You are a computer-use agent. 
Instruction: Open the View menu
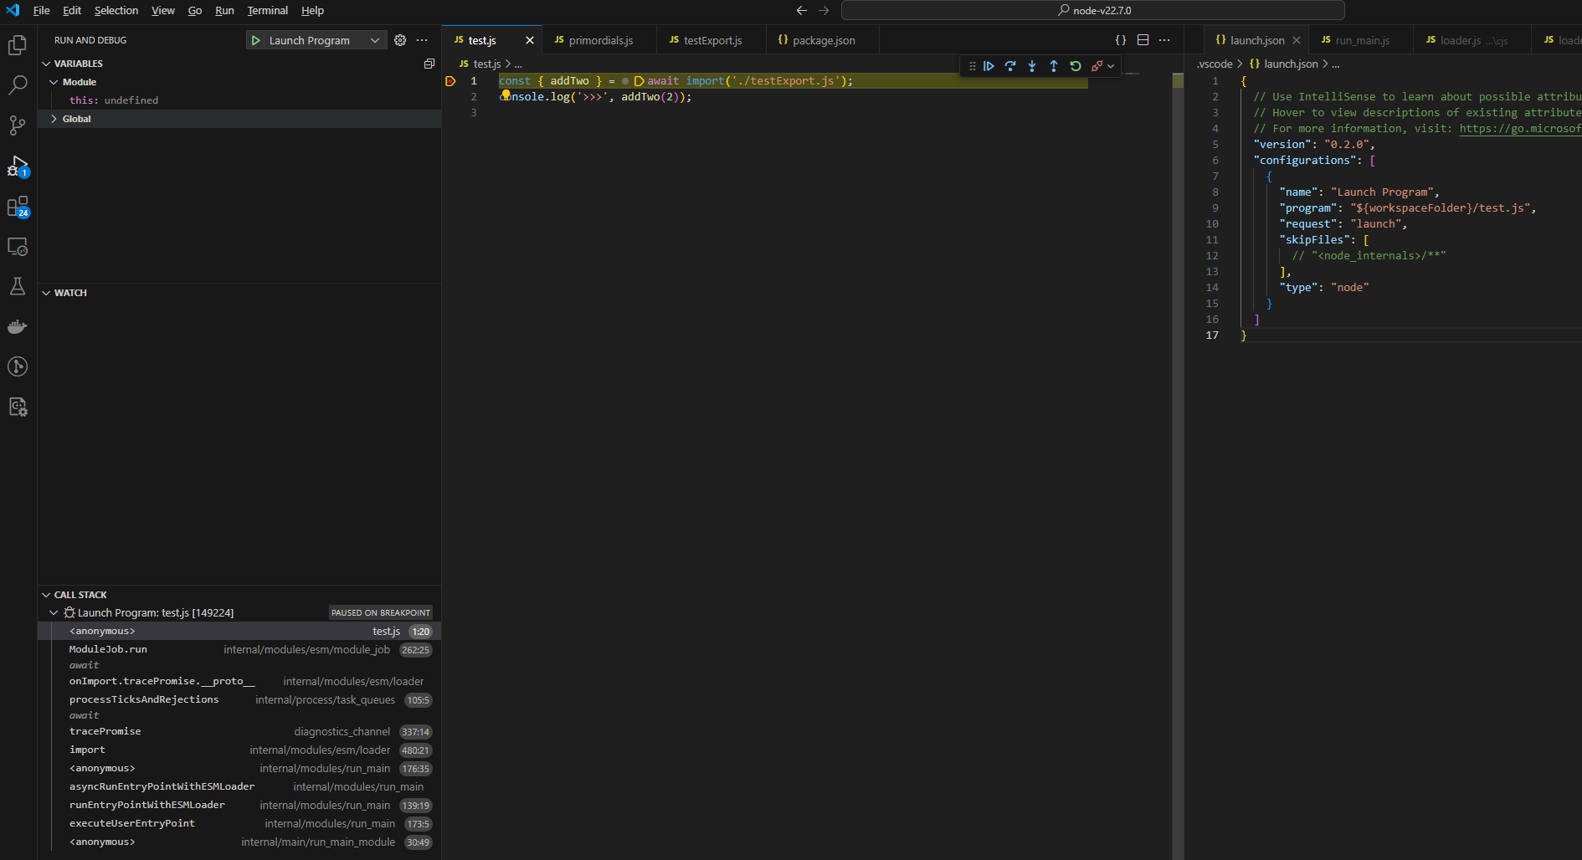[163, 11]
